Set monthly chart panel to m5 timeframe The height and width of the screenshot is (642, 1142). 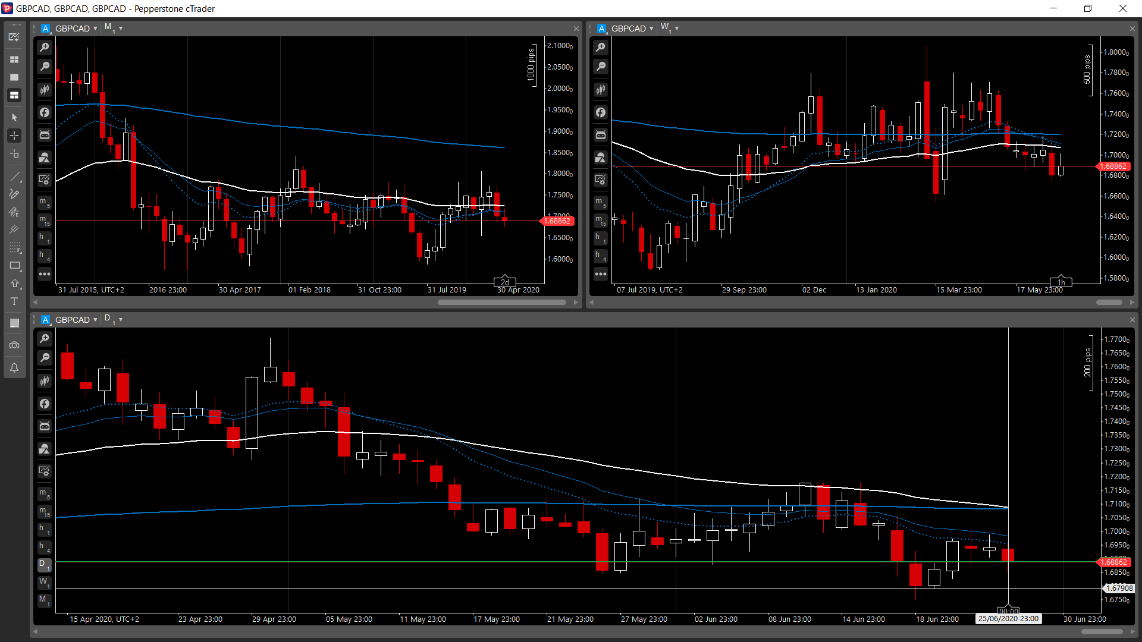(45, 203)
